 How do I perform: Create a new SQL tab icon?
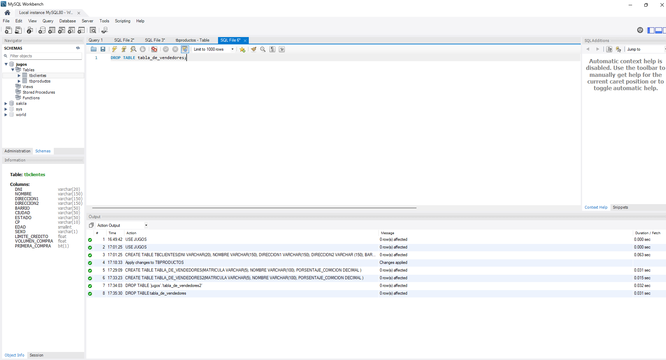pos(8,30)
